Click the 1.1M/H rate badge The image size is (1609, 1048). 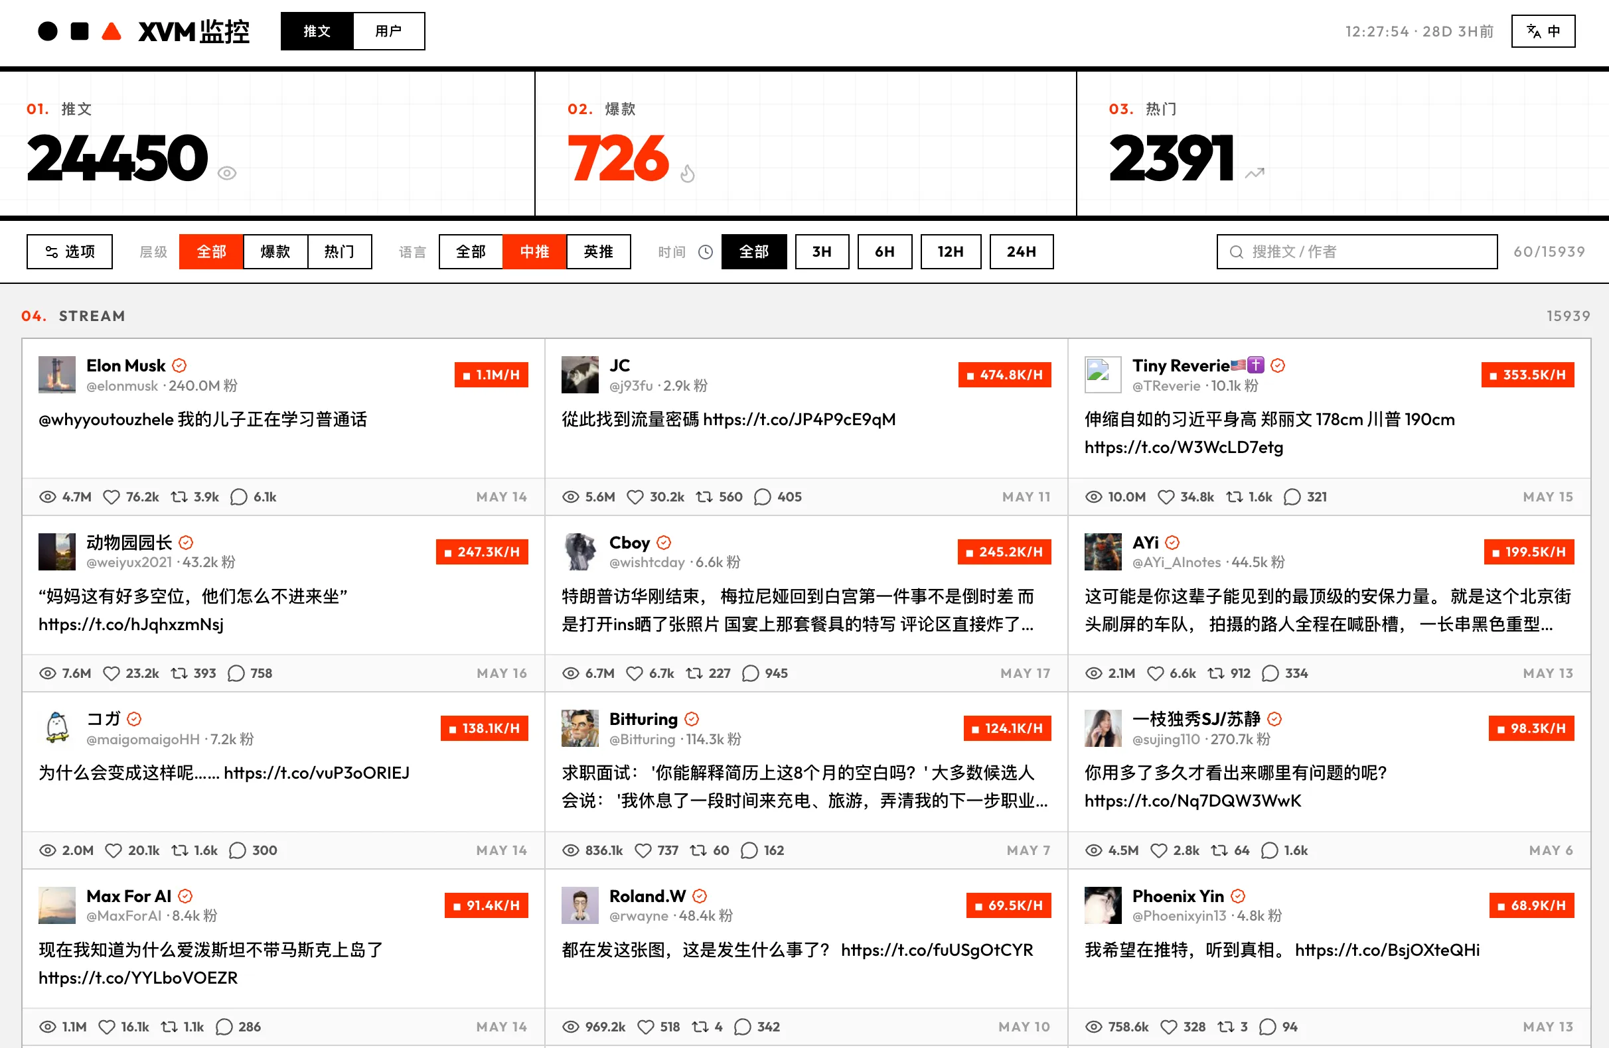tap(491, 375)
